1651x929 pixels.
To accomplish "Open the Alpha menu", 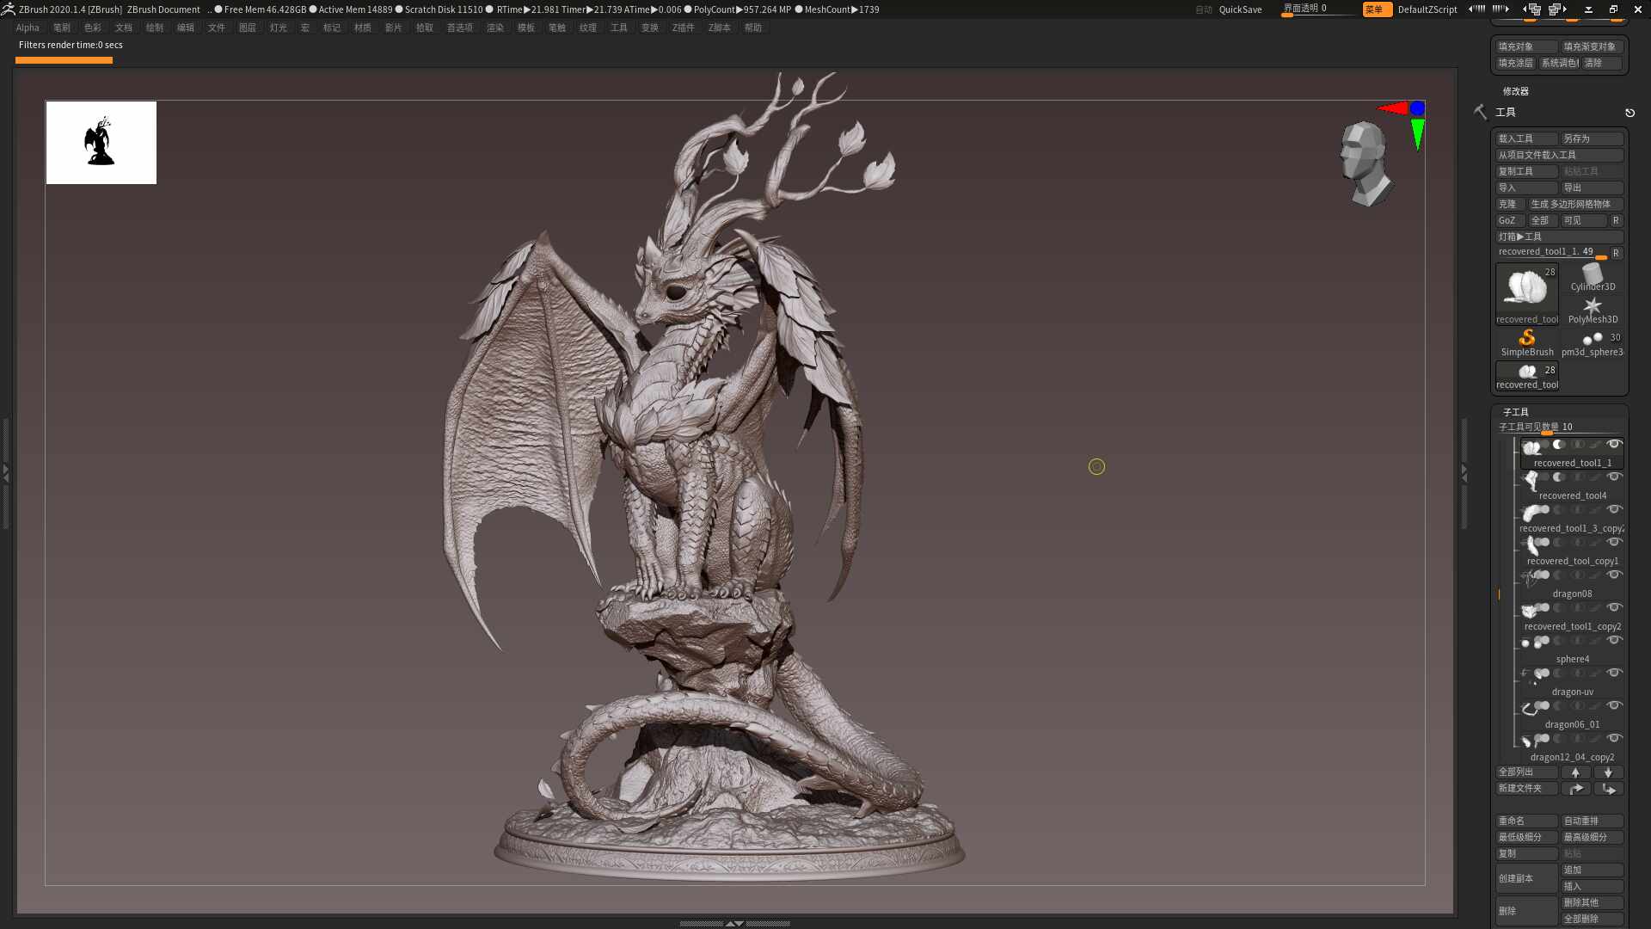I will pyautogui.click(x=28, y=28).
